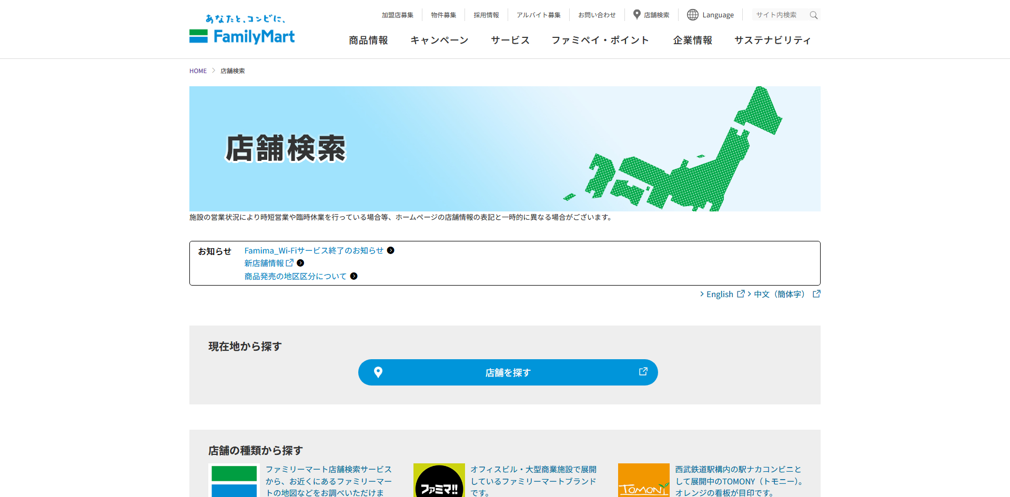Open the 西武鉄道駅構内 TOMONY description link

(x=739, y=481)
